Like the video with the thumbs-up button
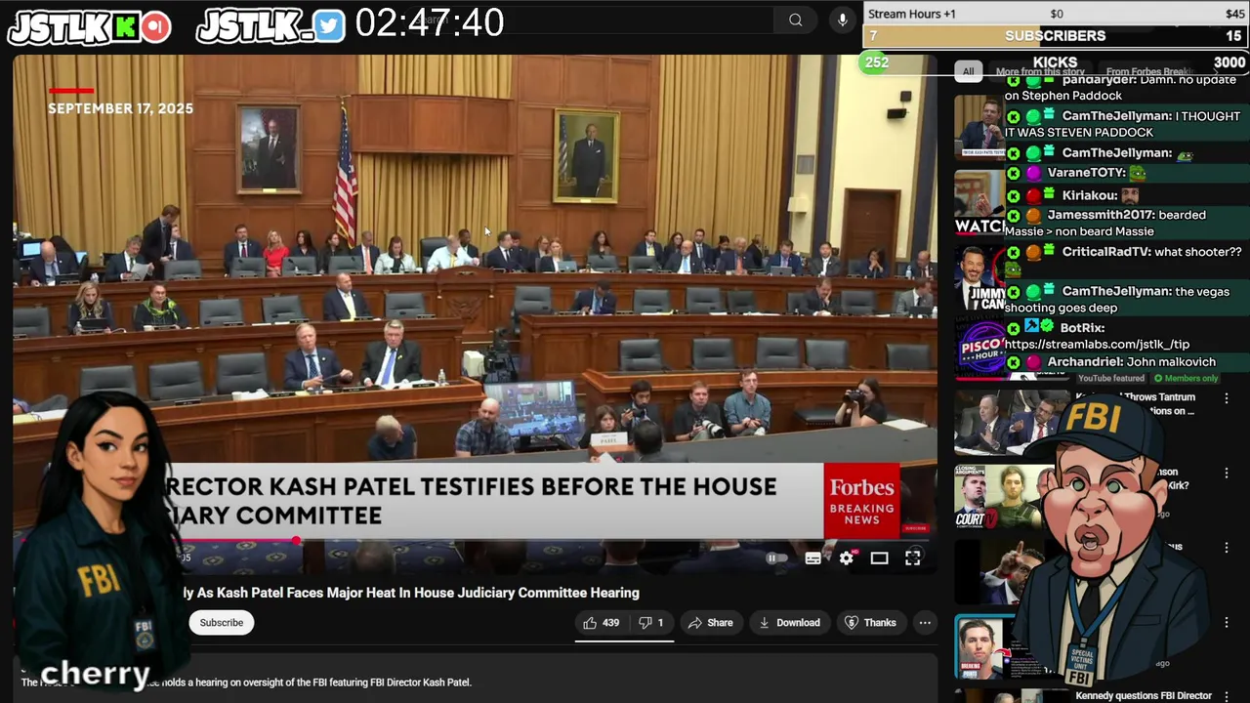Screen dimensions: 1250x703 pos(602,623)
